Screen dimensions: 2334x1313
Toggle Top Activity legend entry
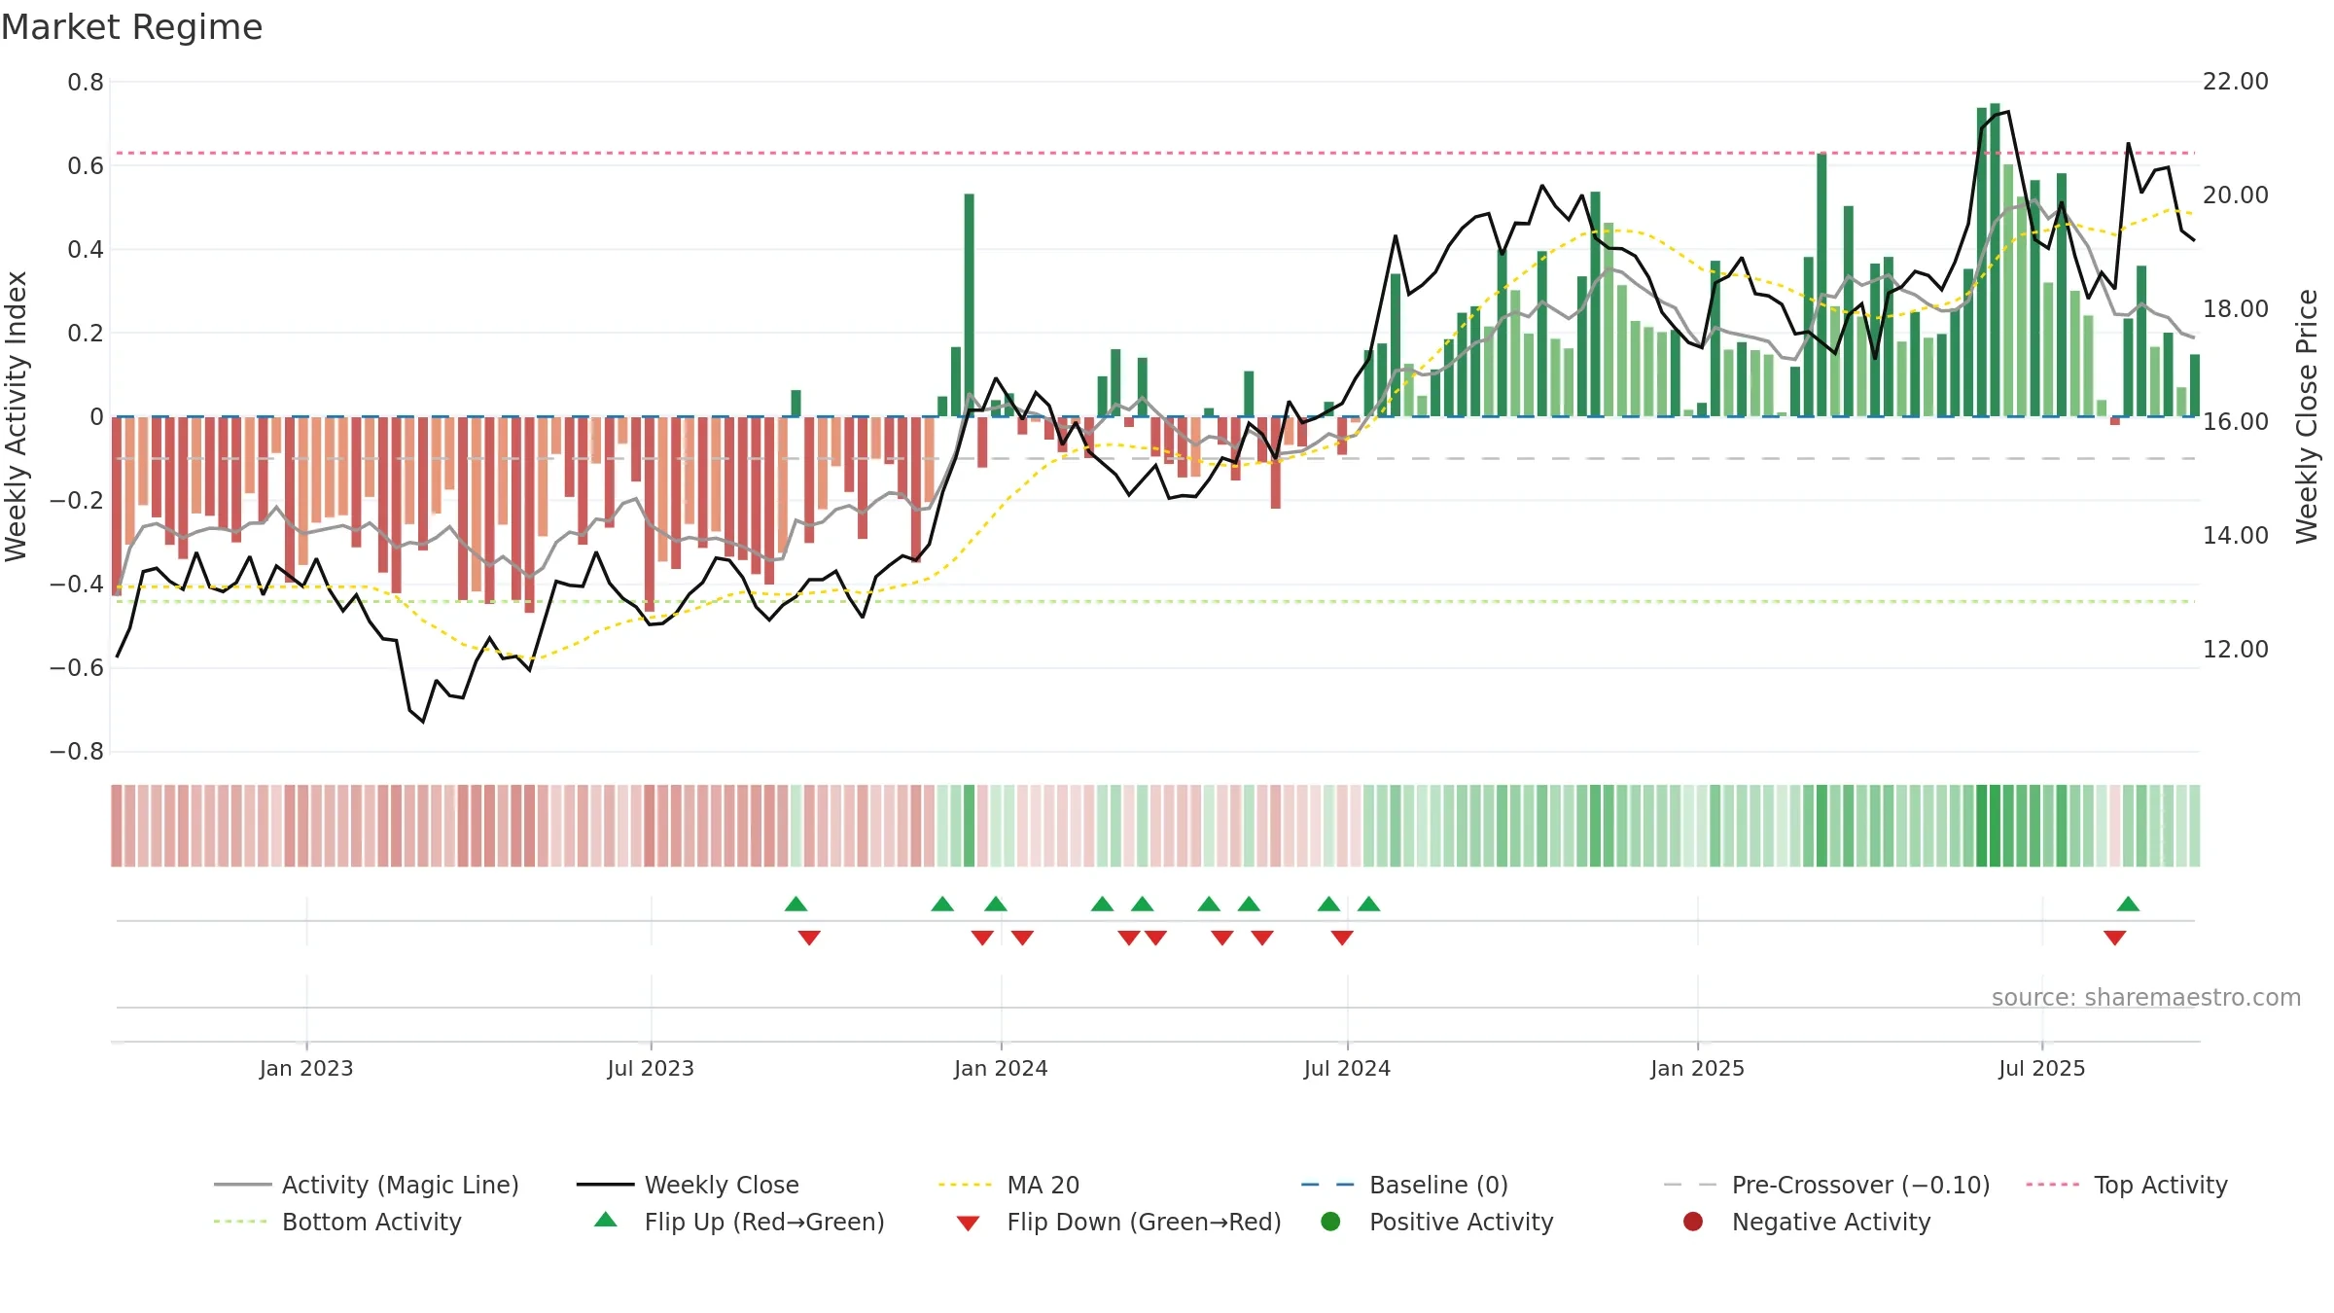point(2127,1185)
